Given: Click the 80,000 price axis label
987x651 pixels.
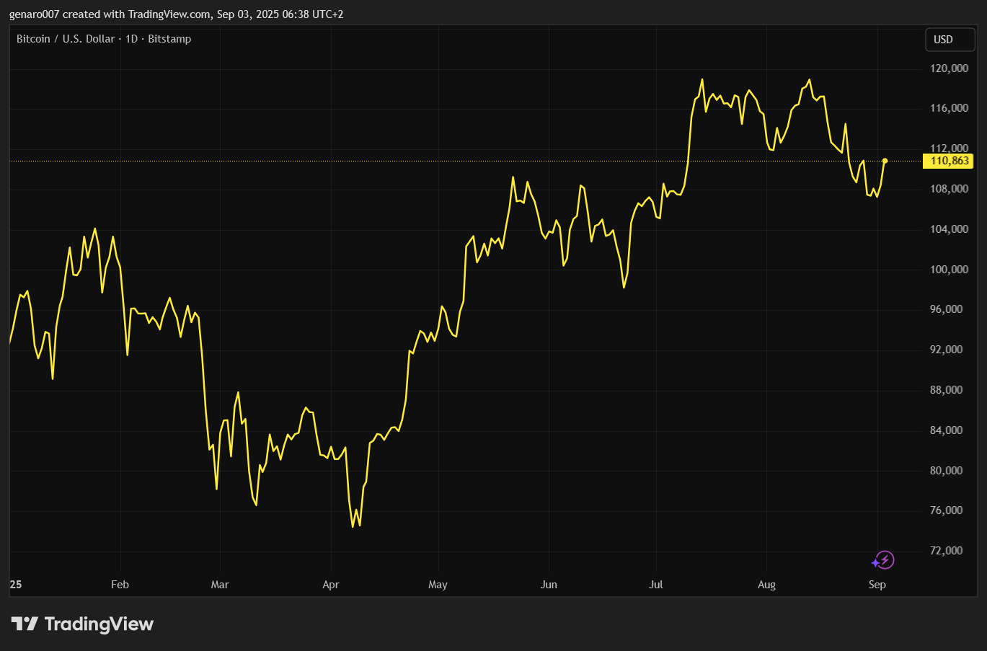Looking at the screenshot, I should coord(947,471).
